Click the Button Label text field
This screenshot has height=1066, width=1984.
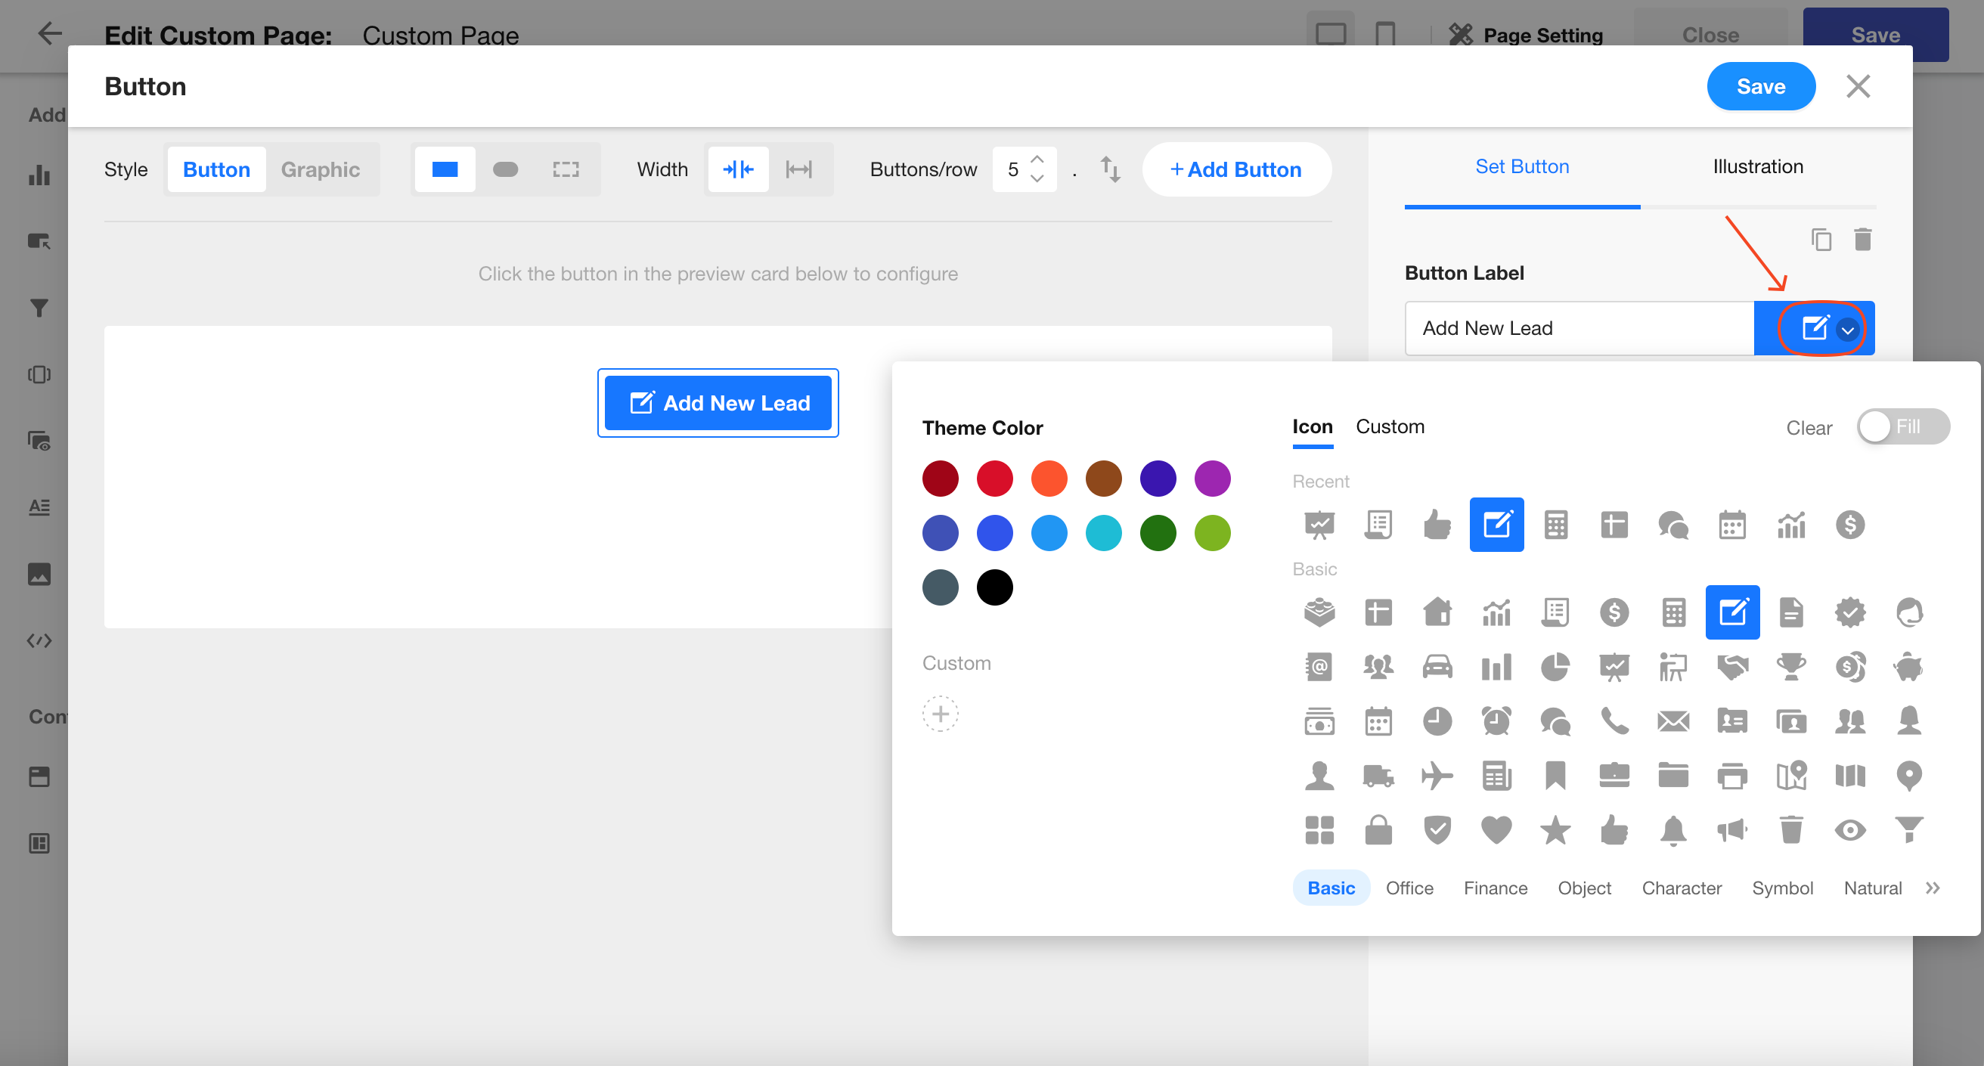pyautogui.click(x=1579, y=328)
